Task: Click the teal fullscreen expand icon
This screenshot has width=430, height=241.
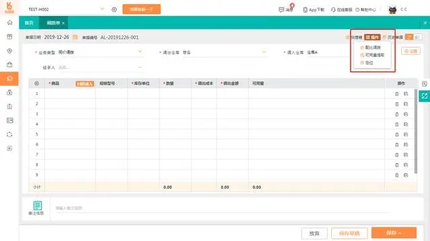Action: tap(424, 96)
